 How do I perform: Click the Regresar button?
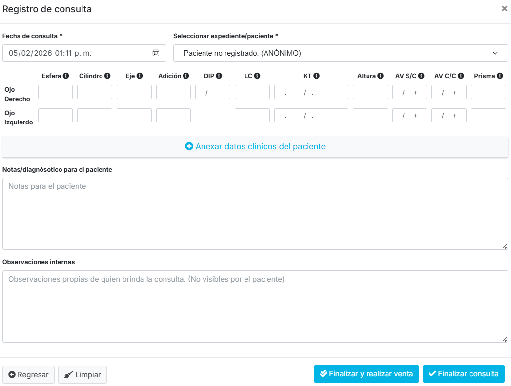(x=28, y=375)
